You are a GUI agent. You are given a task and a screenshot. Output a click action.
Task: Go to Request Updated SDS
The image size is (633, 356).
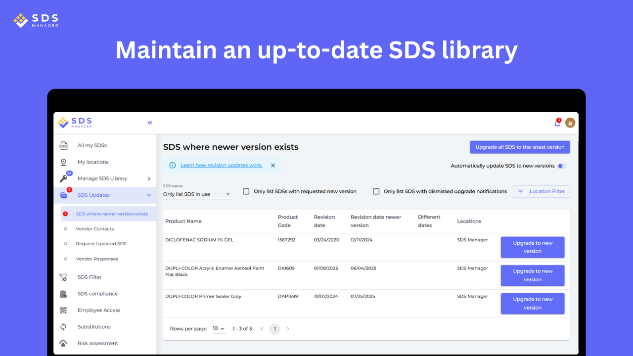coord(101,244)
